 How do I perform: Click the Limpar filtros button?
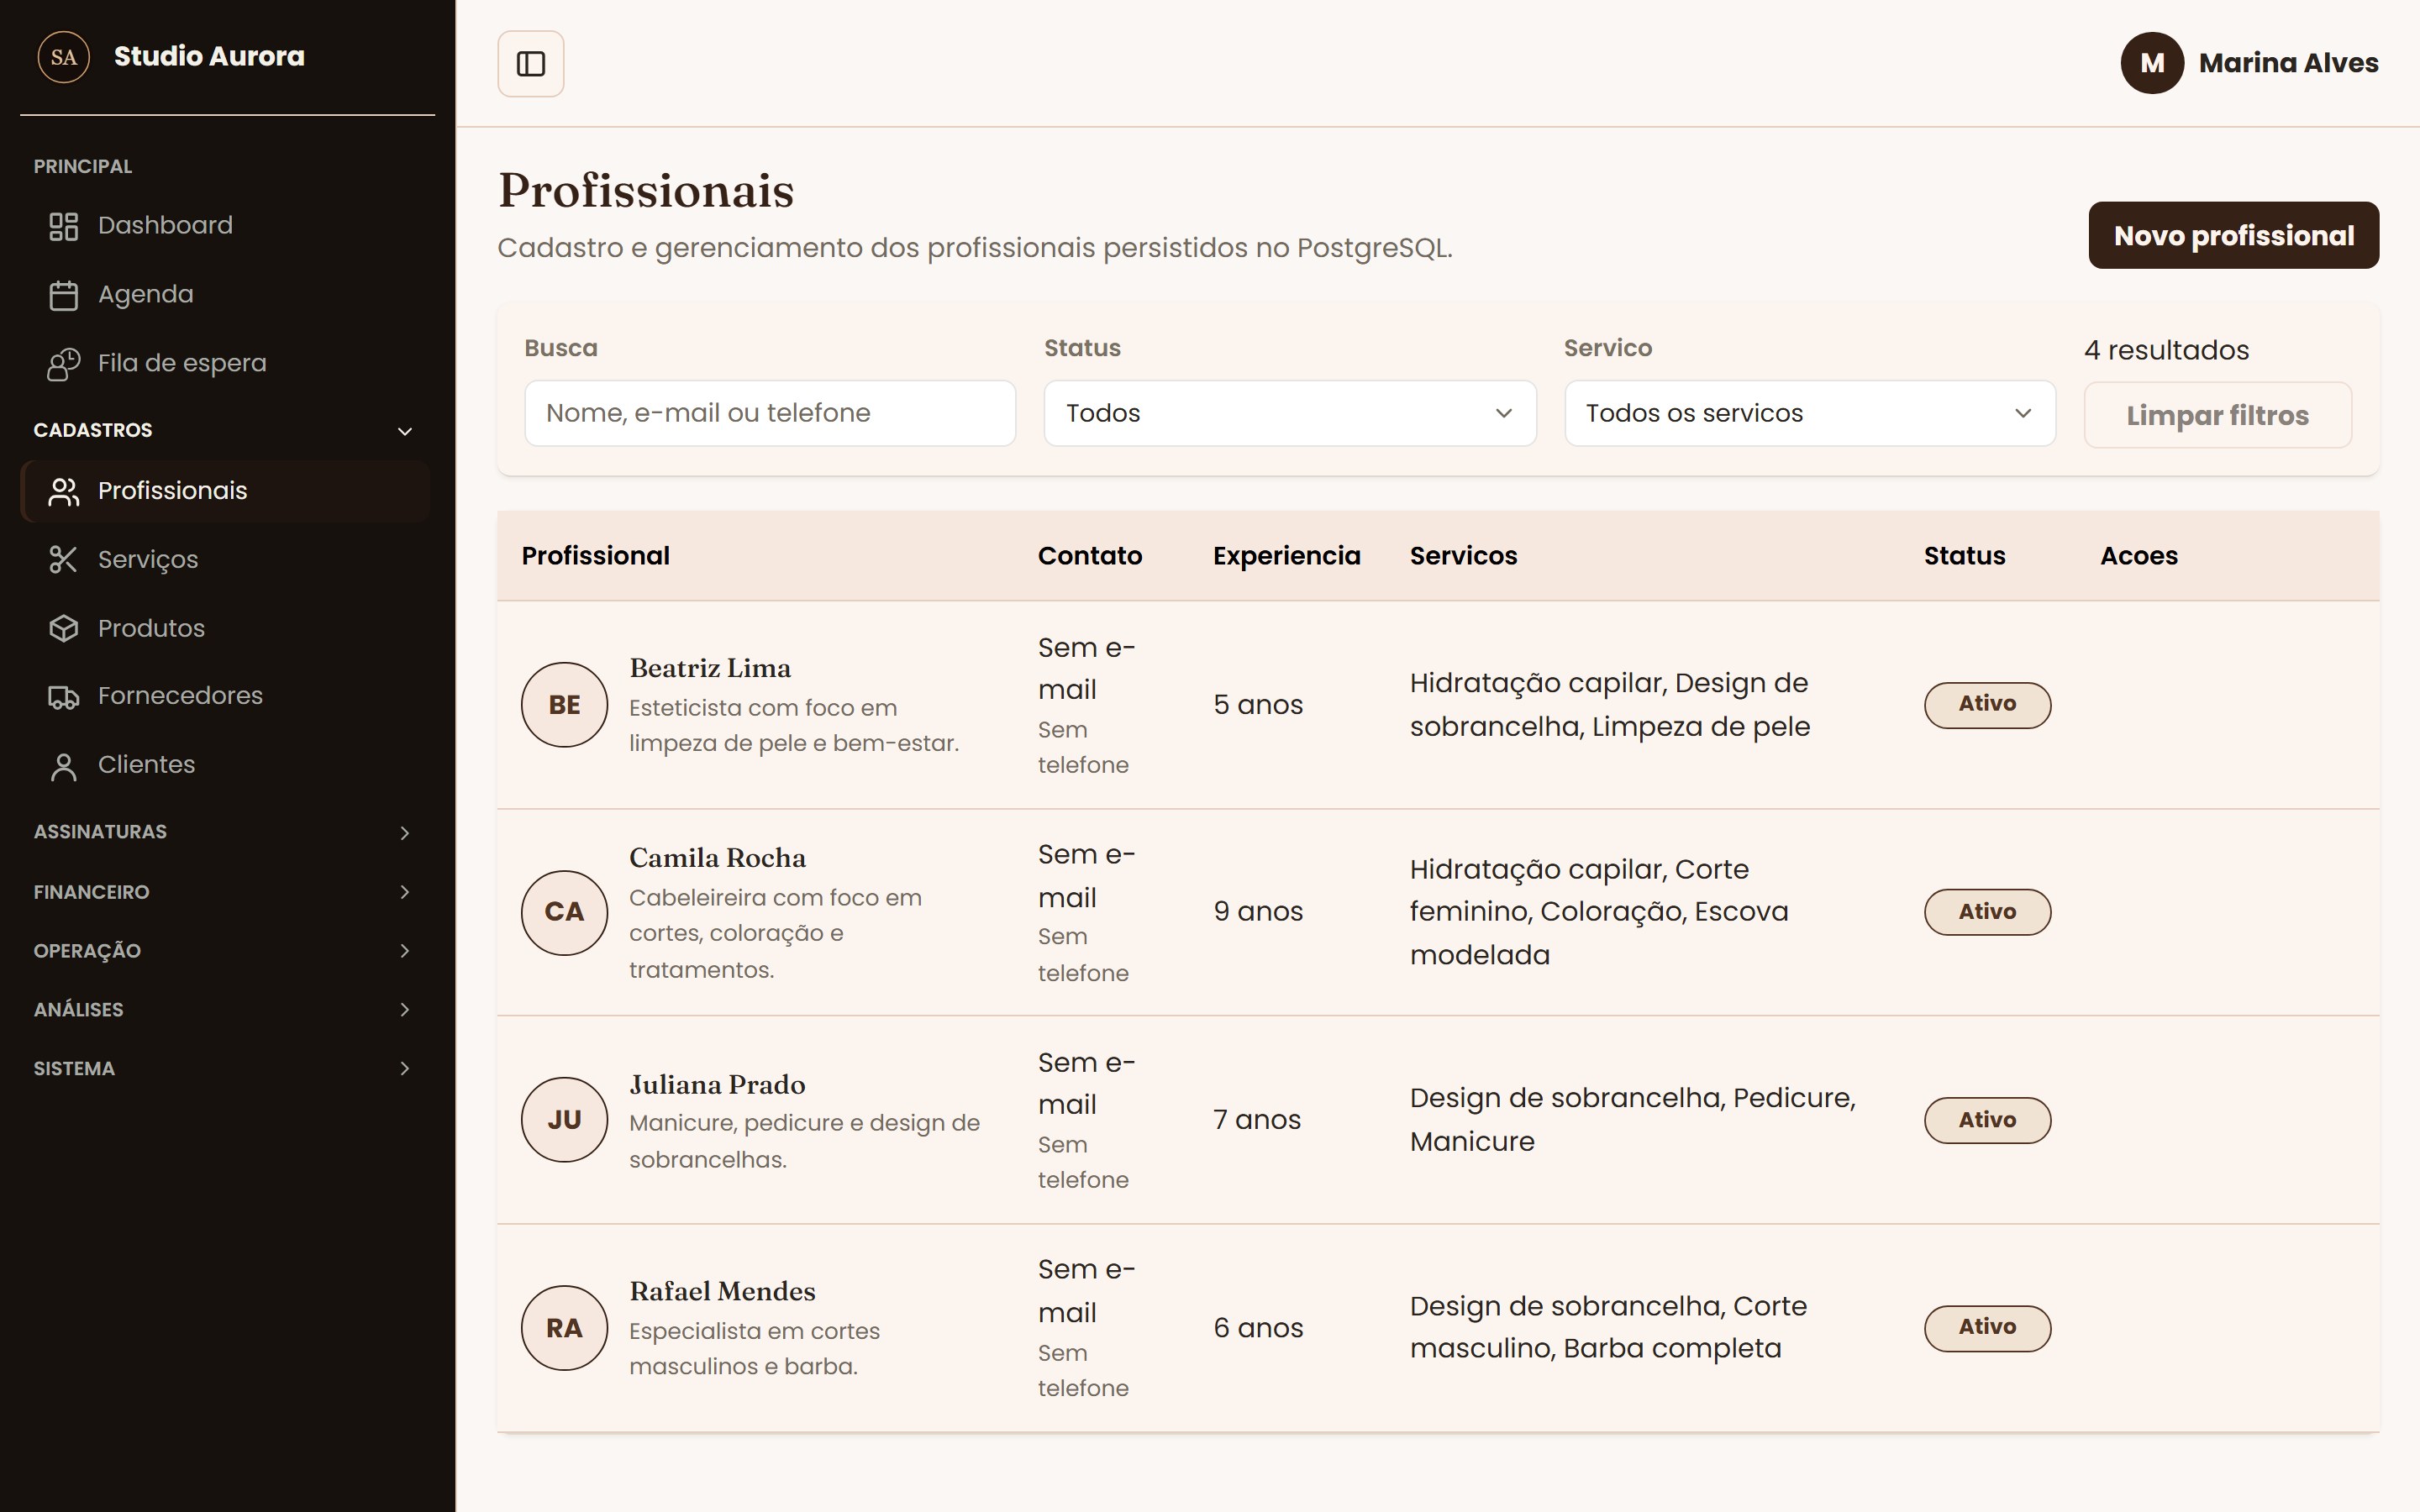point(2217,415)
